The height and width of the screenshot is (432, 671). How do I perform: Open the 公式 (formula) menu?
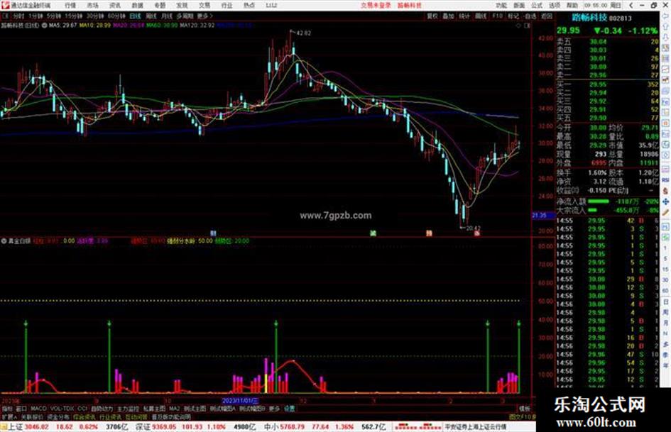pyautogui.click(x=537, y=5)
